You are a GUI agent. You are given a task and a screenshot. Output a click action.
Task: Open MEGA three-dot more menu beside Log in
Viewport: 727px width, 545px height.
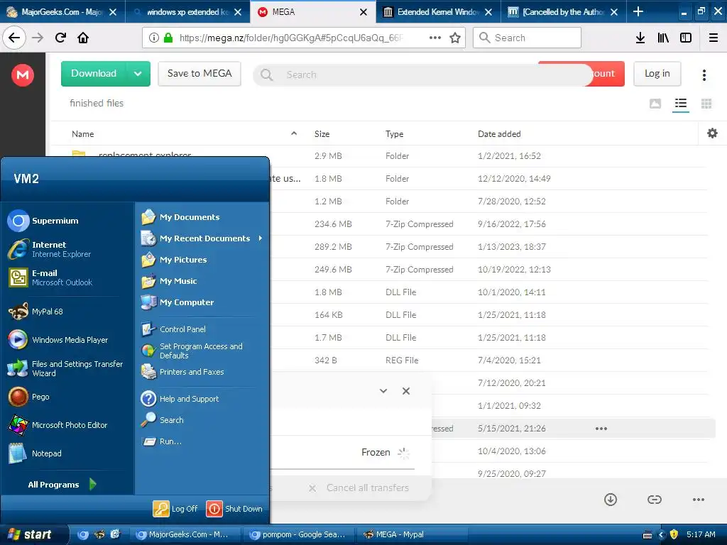click(x=704, y=75)
